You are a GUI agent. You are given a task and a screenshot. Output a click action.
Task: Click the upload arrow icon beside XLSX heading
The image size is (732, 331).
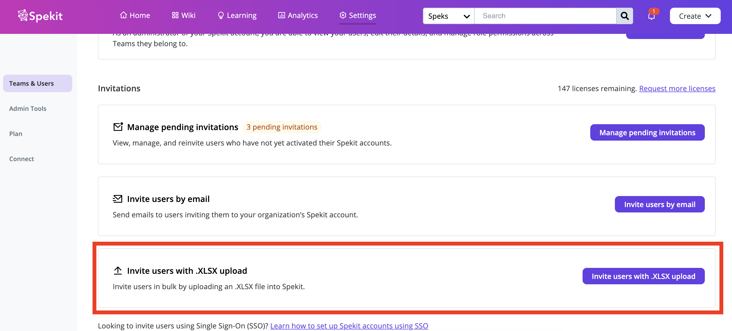pos(118,271)
